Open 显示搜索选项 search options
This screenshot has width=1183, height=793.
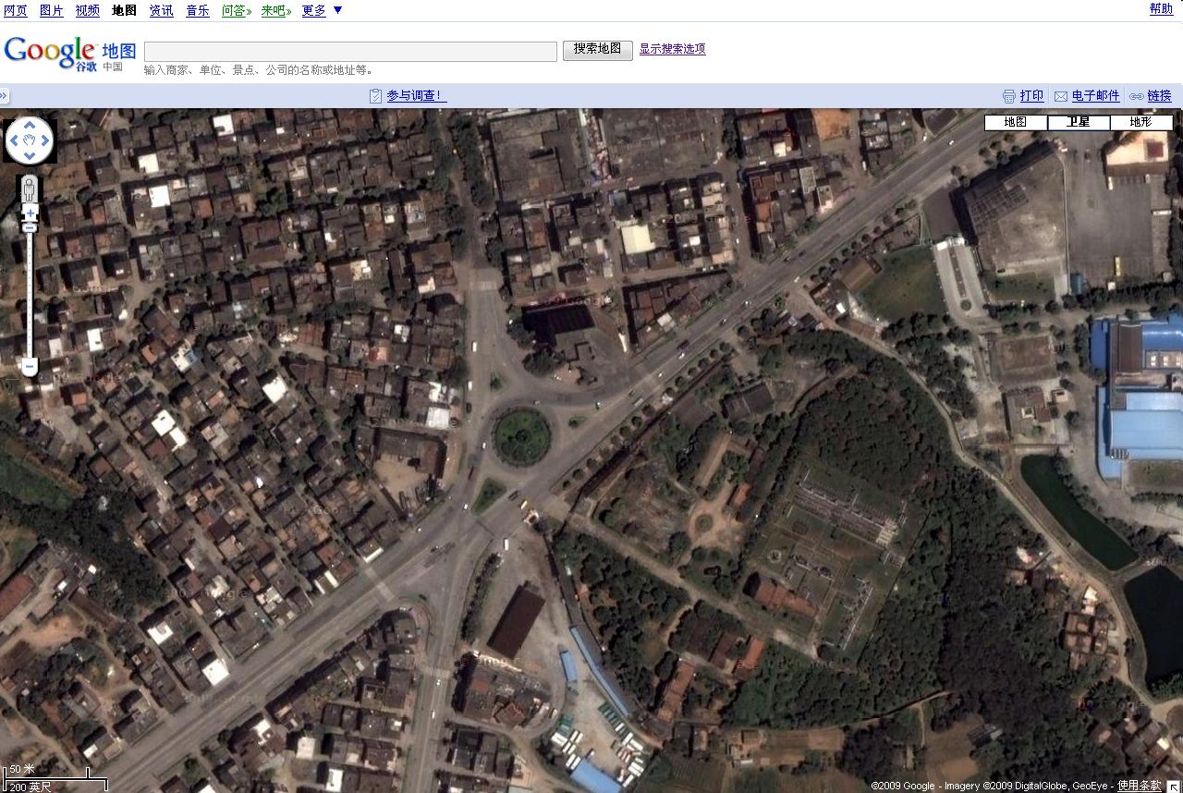(x=672, y=49)
